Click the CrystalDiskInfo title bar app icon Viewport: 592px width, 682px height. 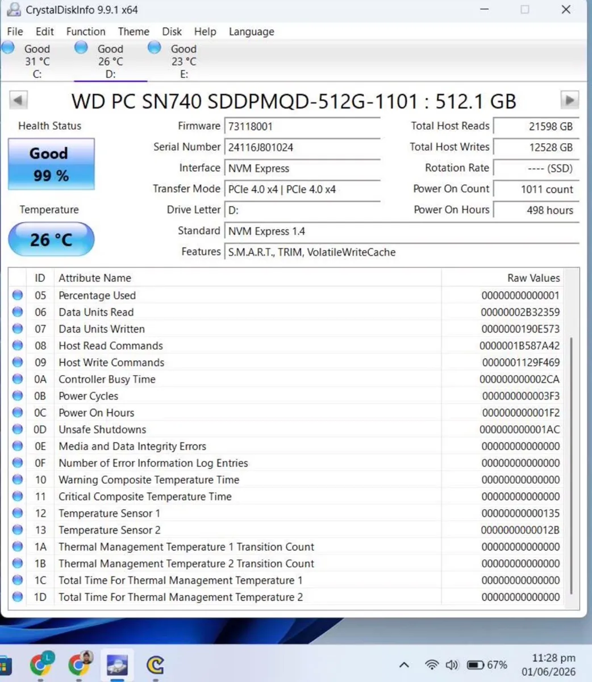click(x=14, y=10)
